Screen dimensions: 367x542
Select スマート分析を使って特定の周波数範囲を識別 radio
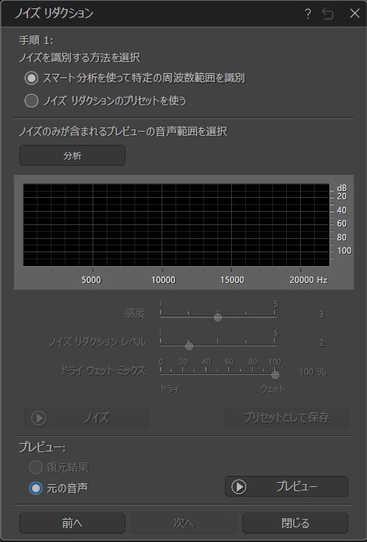[x=31, y=79]
